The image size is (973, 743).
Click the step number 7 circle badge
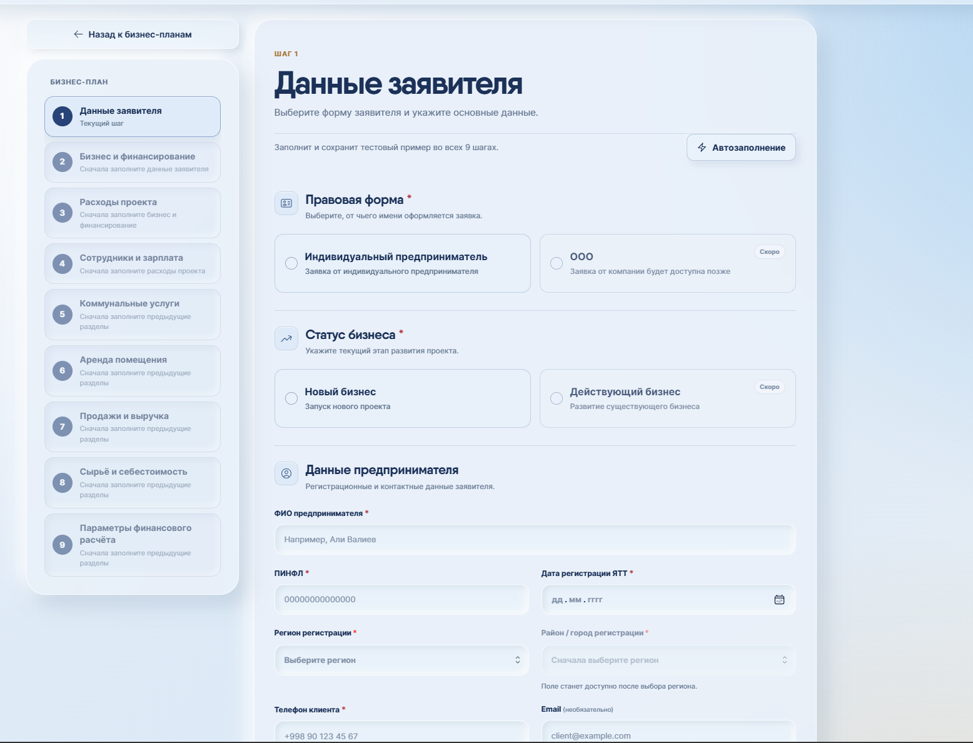62,427
